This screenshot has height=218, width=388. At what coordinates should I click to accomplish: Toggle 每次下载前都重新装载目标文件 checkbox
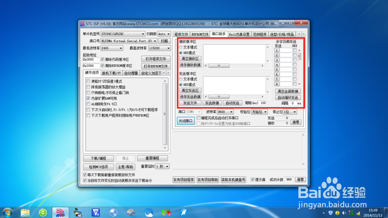(85, 174)
